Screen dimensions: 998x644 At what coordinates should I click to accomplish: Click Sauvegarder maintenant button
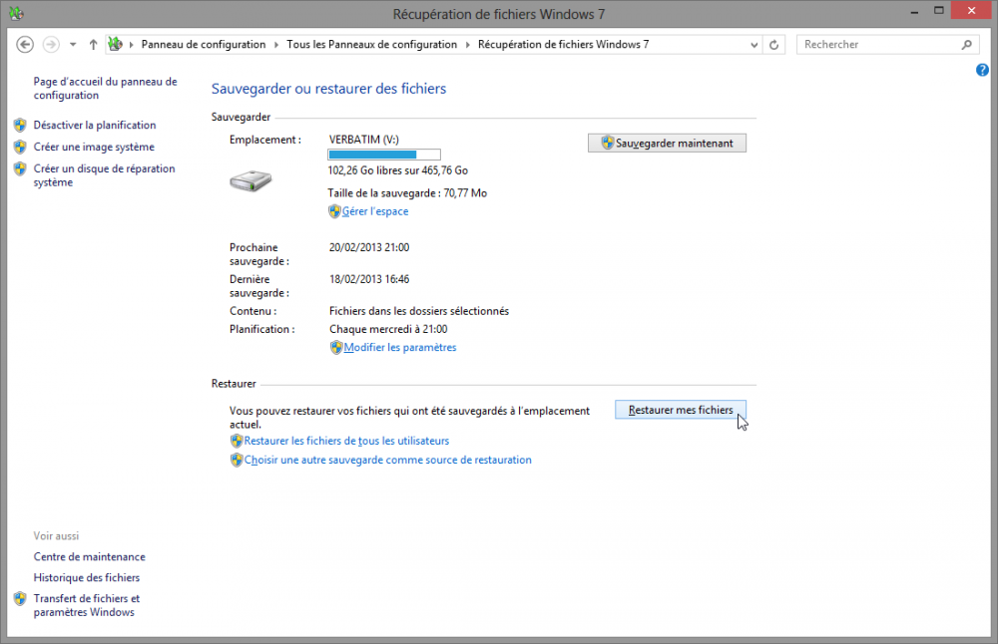667,143
